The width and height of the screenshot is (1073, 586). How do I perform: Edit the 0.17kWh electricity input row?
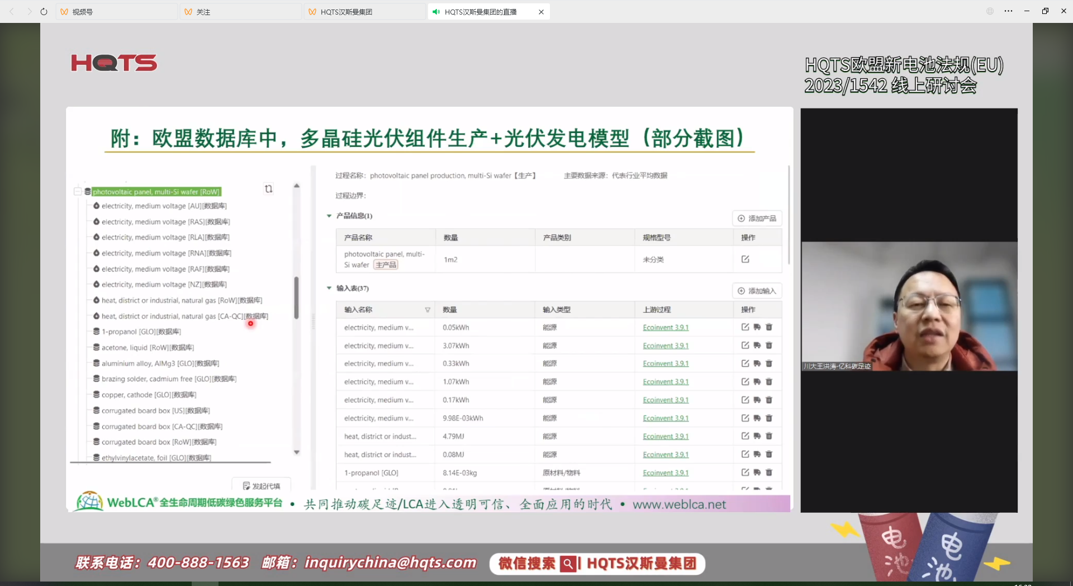coord(745,400)
